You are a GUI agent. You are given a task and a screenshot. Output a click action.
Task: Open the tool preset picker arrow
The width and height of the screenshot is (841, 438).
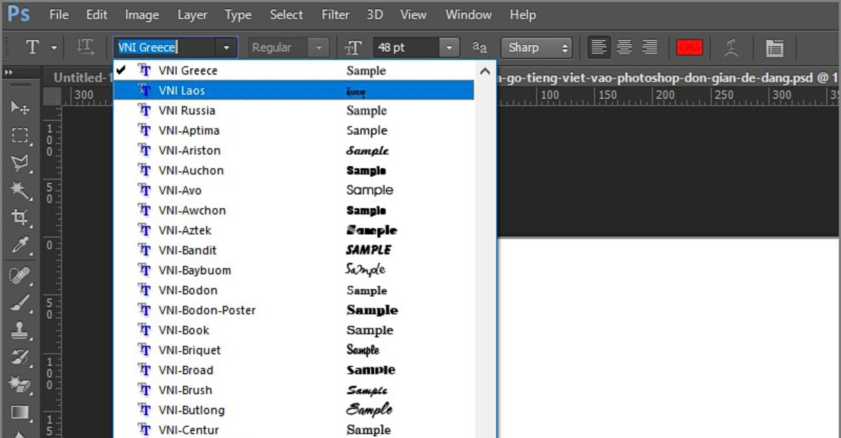[x=54, y=48]
